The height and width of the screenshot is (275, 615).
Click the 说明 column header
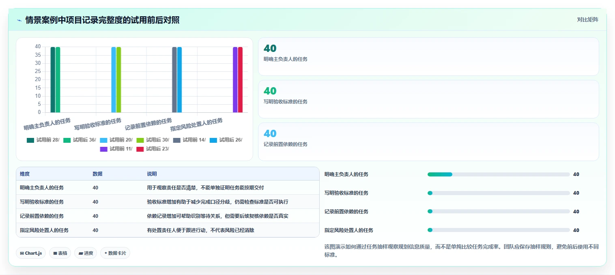tap(152, 174)
